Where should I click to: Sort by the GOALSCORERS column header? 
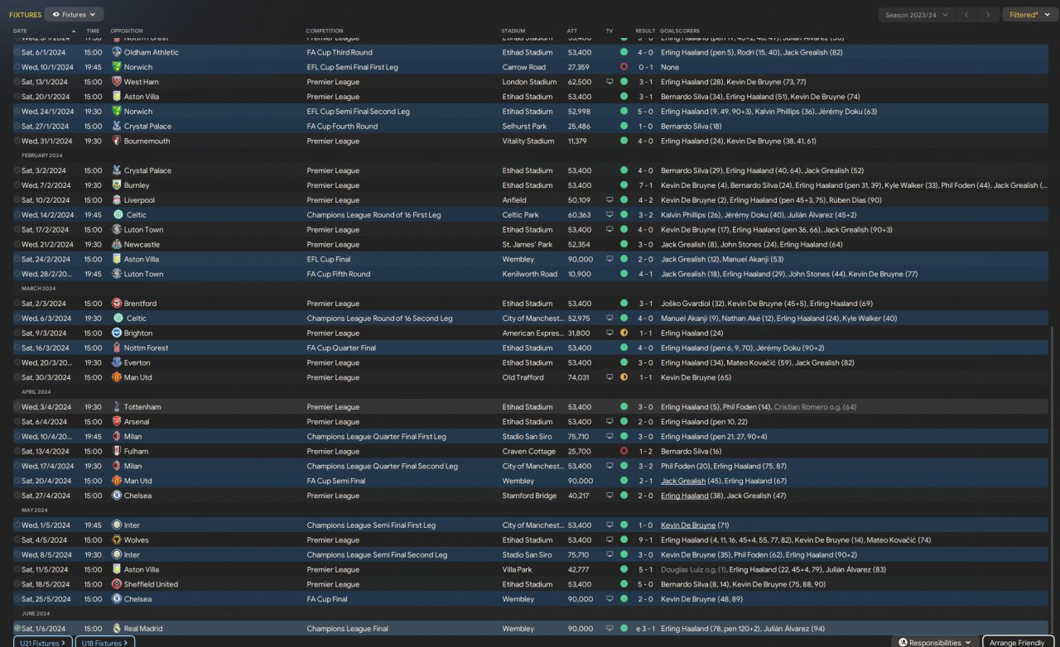[680, 31]
